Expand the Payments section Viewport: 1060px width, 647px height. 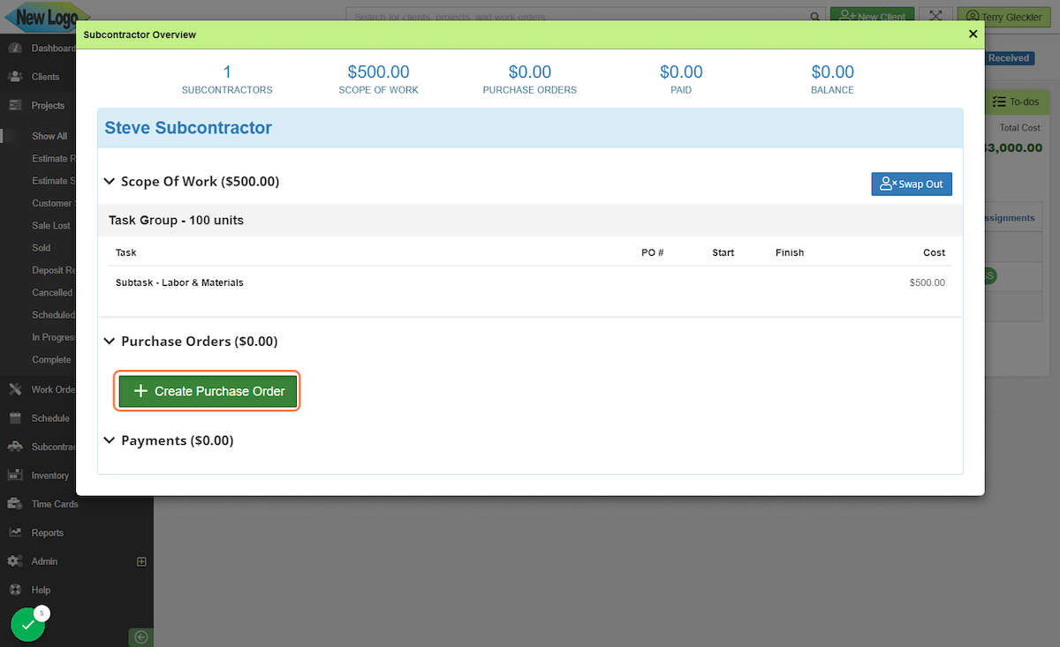point(110,440)
